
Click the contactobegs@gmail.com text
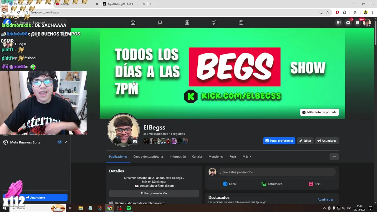157,186
